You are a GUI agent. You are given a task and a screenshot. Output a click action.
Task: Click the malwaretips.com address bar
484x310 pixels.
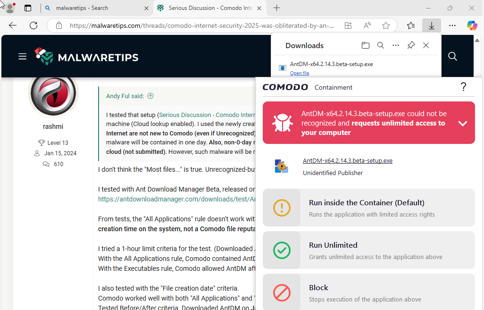pos(201,25)
